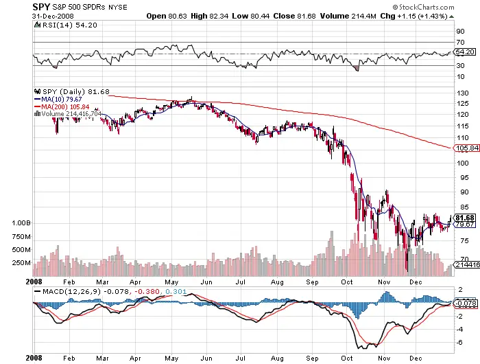This screenshot has width=480, height=364.
Task: Click the 90 label on the price axis
Action: [x=464, y=192]
